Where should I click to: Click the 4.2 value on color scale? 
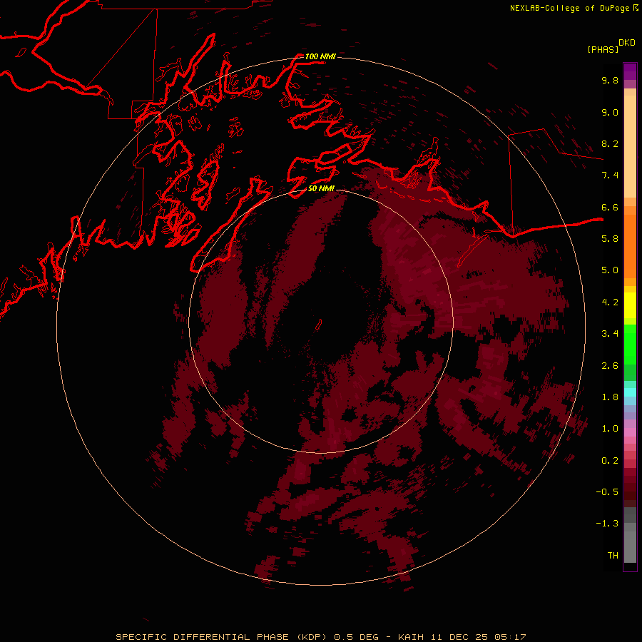coord(610,302)
